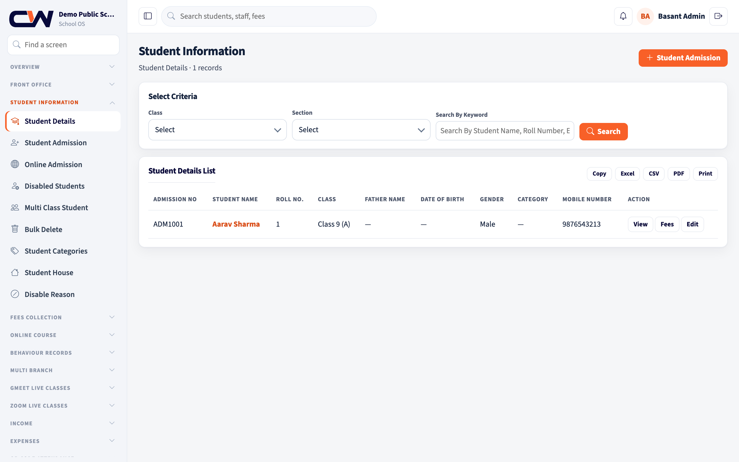Viewport: 739px width, 462px height.
Task: Expand the Online Course section
Action: (63, 335)
